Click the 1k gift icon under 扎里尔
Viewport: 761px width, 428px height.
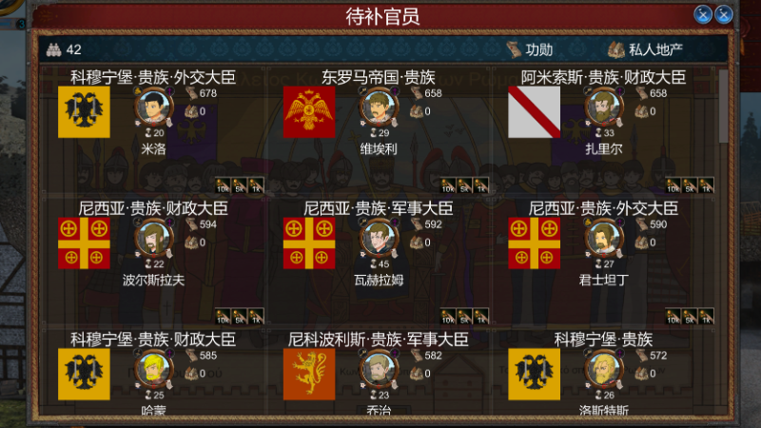(x=706, y=185)
